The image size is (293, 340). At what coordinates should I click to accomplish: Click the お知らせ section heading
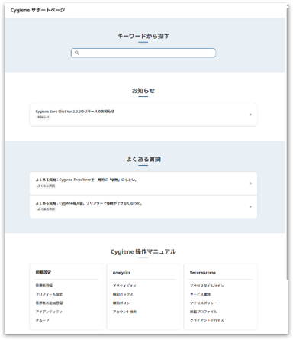tap(143, 91)
